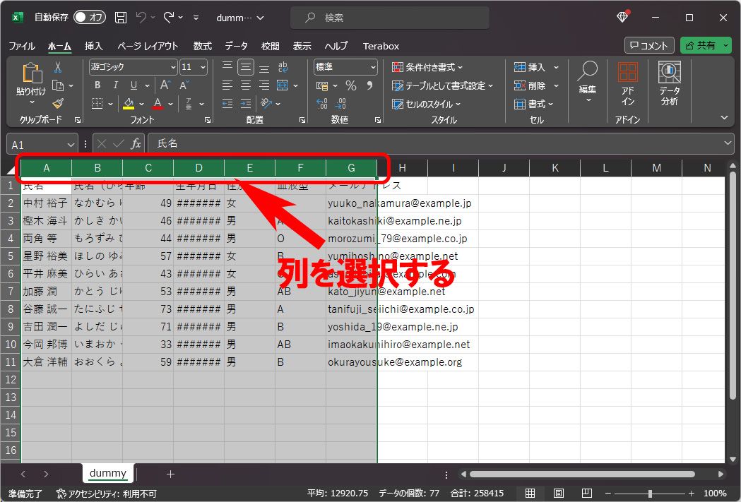Screen dimensions: 741x502
Task: Toggle Italic formatting
Action: coord(115,85)
